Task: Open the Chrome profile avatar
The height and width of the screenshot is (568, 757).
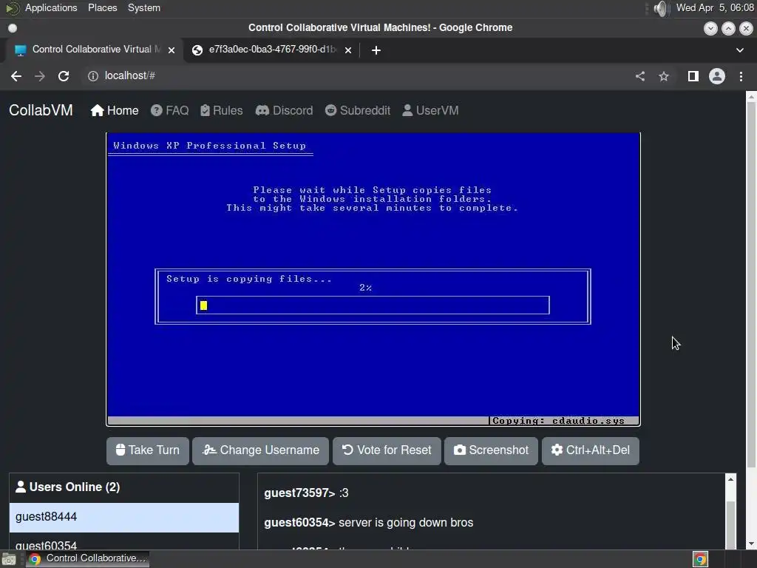Action: coord(717,76)
